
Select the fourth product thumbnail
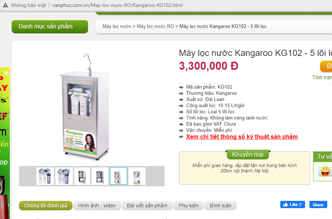tap(100, 176)
